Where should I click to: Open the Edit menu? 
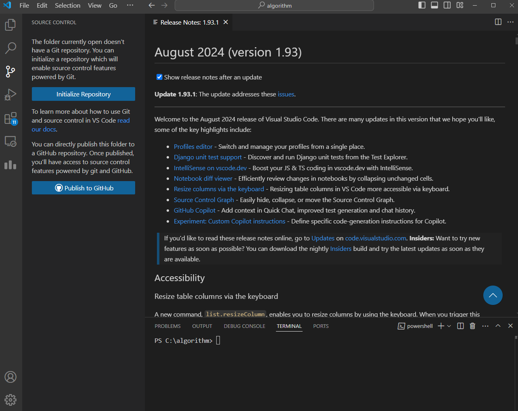42,5
